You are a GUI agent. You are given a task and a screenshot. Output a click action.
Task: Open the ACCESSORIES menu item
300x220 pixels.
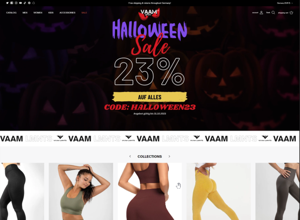pos(67,13)
